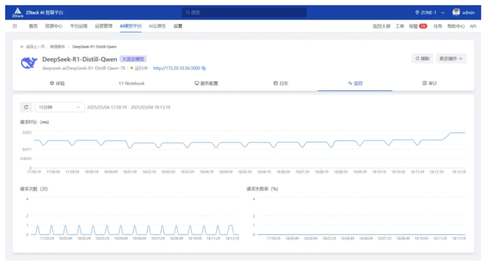Click the alarm count badge 29
The width and height of the screenshot is (488, 266).
coord(423,26)
